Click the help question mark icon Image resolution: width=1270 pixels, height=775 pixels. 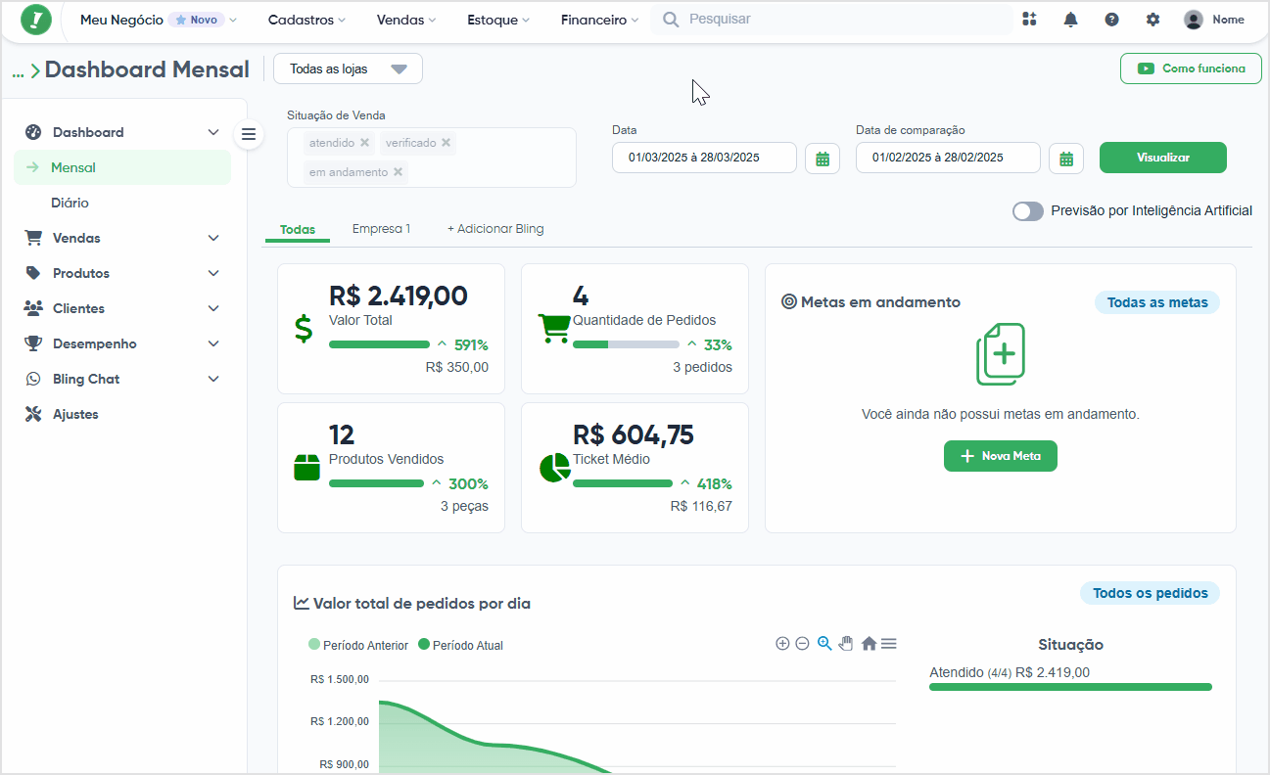click(1111, 20)
